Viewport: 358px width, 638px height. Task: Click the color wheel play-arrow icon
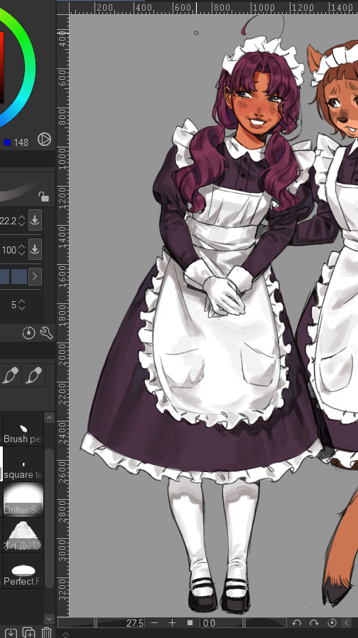[x=44, y=140]
